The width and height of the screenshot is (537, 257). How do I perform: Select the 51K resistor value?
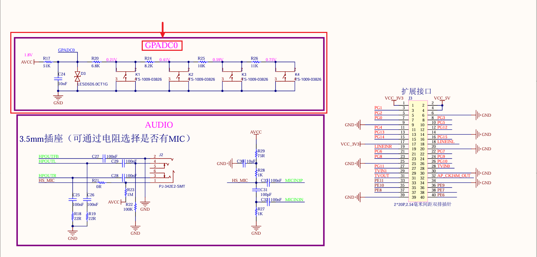click(x=47, y=66)
